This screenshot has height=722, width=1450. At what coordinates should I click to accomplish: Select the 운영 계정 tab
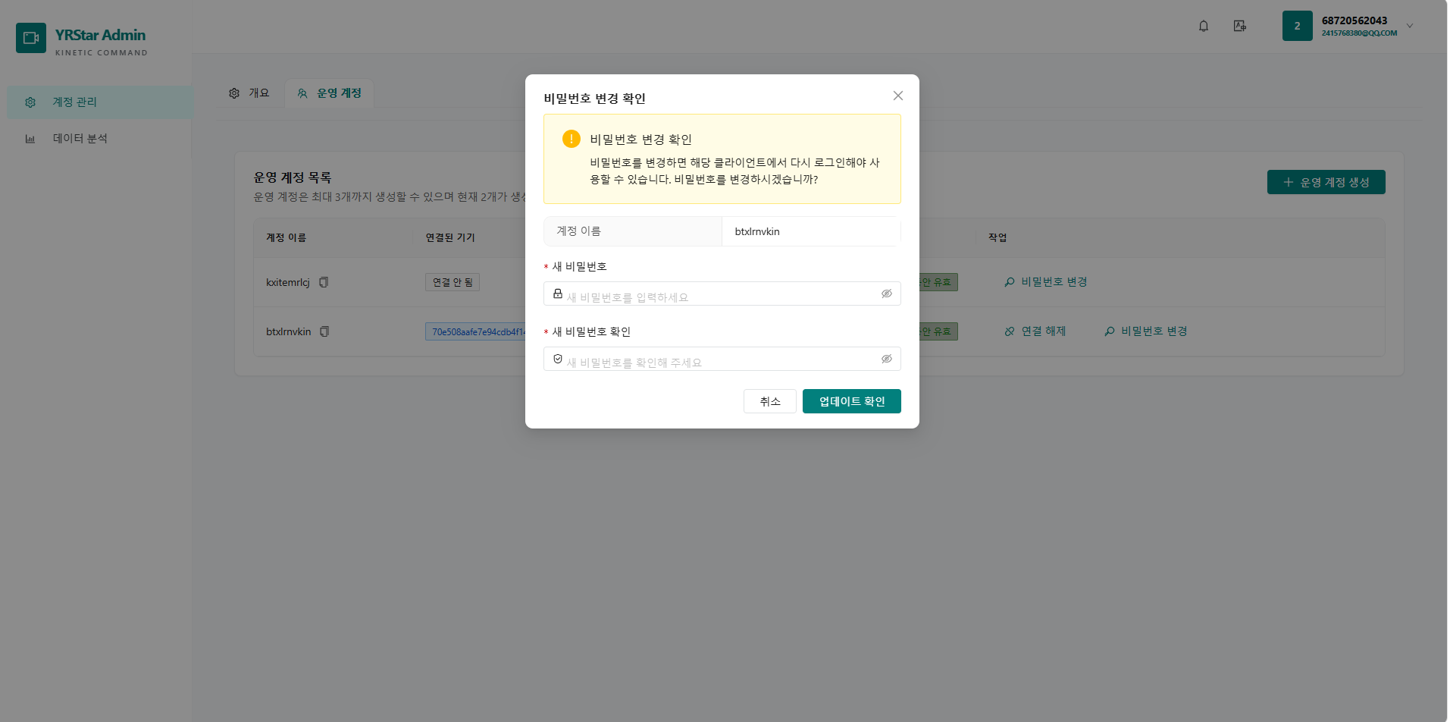coord(329,93)
